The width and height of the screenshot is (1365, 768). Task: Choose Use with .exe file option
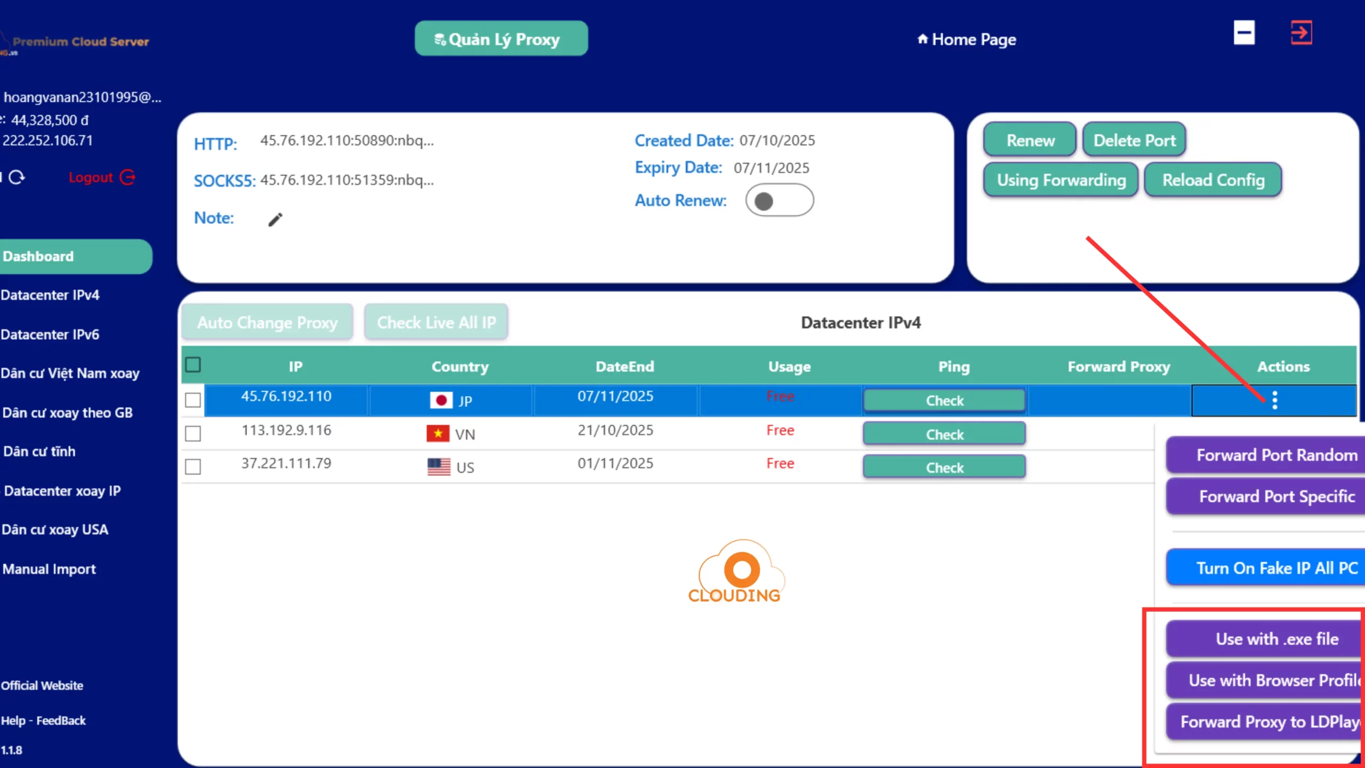pyautogui.click(x=1276, y=639)
